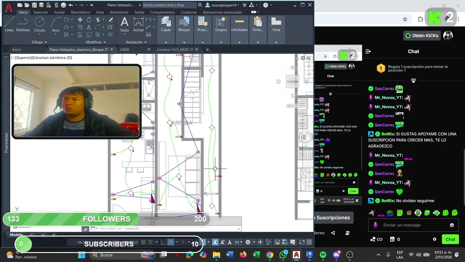Open customization gear in AutoCAD status bar
Image resolution: width=465 pixels, height=262 pixels.
pyautogui.click(x=248, y=242)
